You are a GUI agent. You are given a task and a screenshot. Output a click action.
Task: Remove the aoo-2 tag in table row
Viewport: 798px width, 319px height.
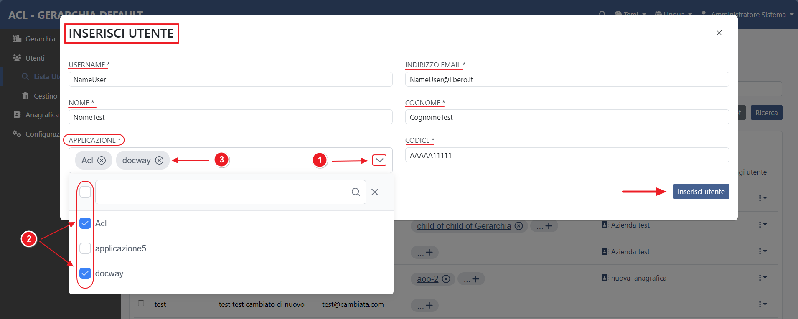point(446,279)
